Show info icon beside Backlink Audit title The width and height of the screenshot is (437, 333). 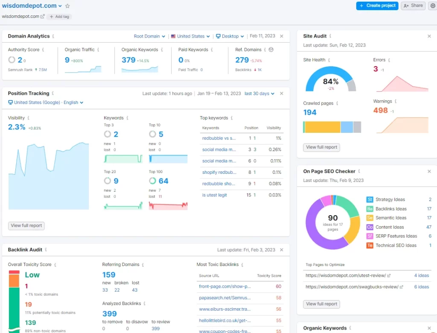click(x=46, y=250)
